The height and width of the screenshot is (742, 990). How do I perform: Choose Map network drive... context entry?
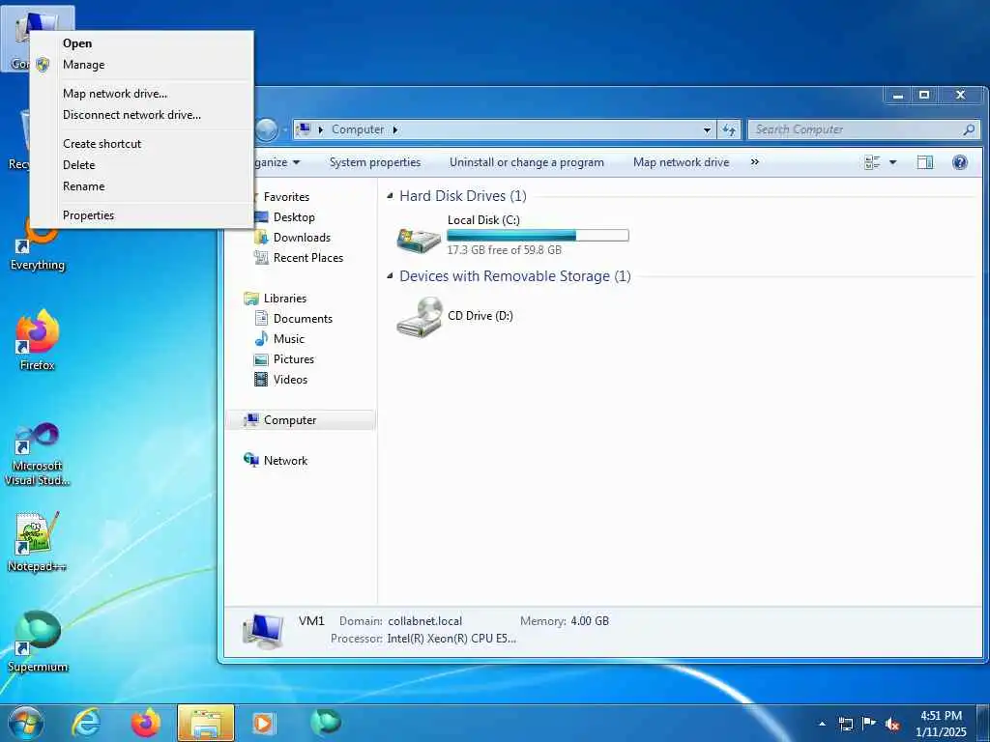[x=141, y=94]
